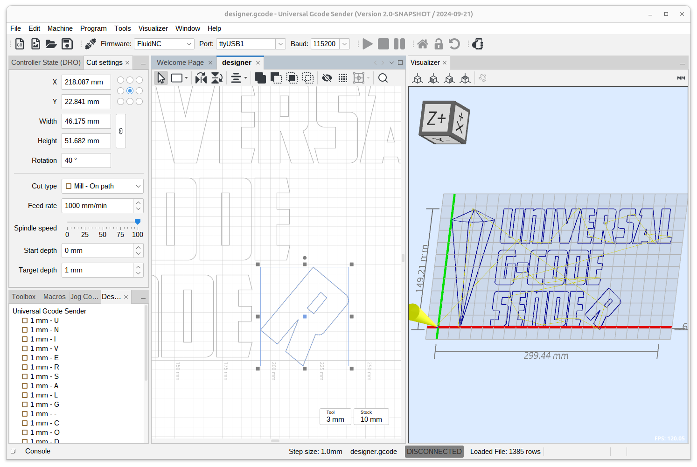Activate the rectangle drawing tool
Viewport: 697px width, 467px height.
pyautogui.click(x=177, y=78)
